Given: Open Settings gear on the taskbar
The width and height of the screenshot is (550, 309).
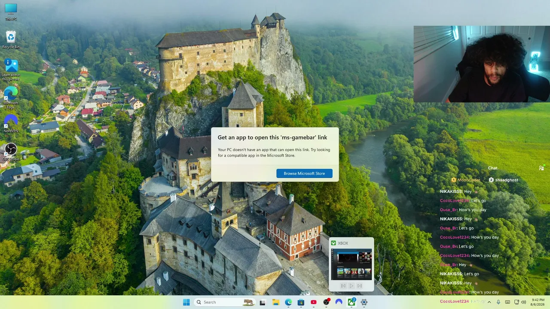Looking at the screenshot, I should click(364, 302).
